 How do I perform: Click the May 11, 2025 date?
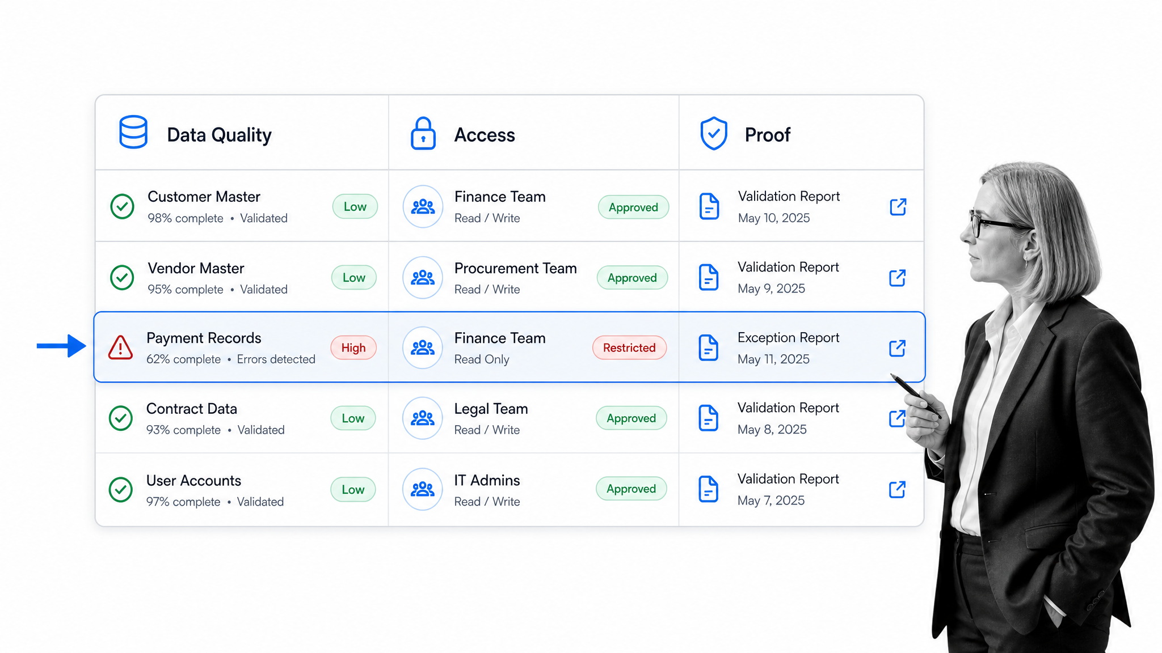point(773,359)
